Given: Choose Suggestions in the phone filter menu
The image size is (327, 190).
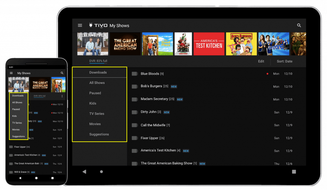Looking at the screenshot, I should pos(19,136).
